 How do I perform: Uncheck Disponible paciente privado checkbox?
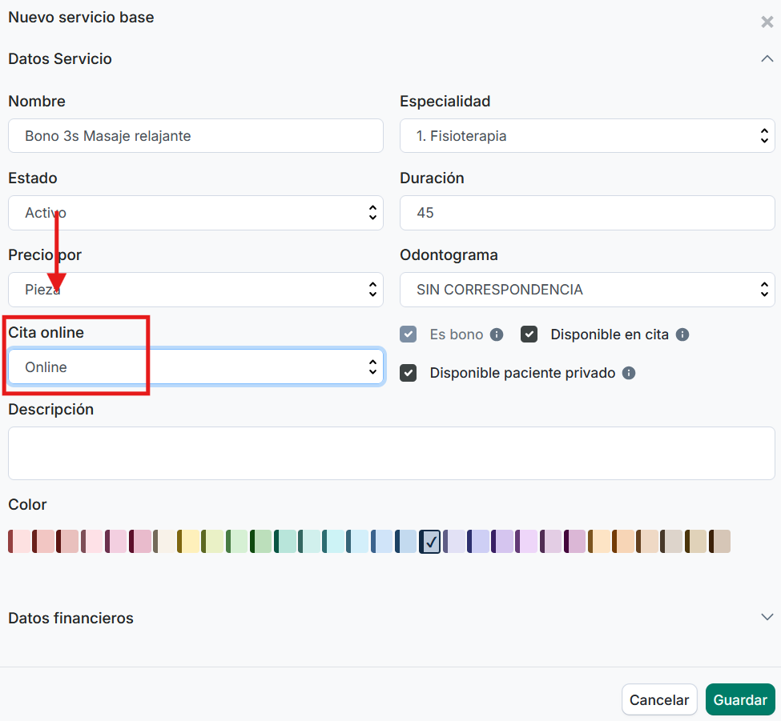pos(409,373)
